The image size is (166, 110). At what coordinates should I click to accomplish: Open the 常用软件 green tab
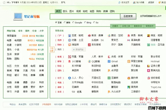(149, 26)
